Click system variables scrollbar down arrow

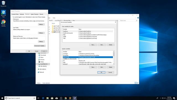[114, 64]
